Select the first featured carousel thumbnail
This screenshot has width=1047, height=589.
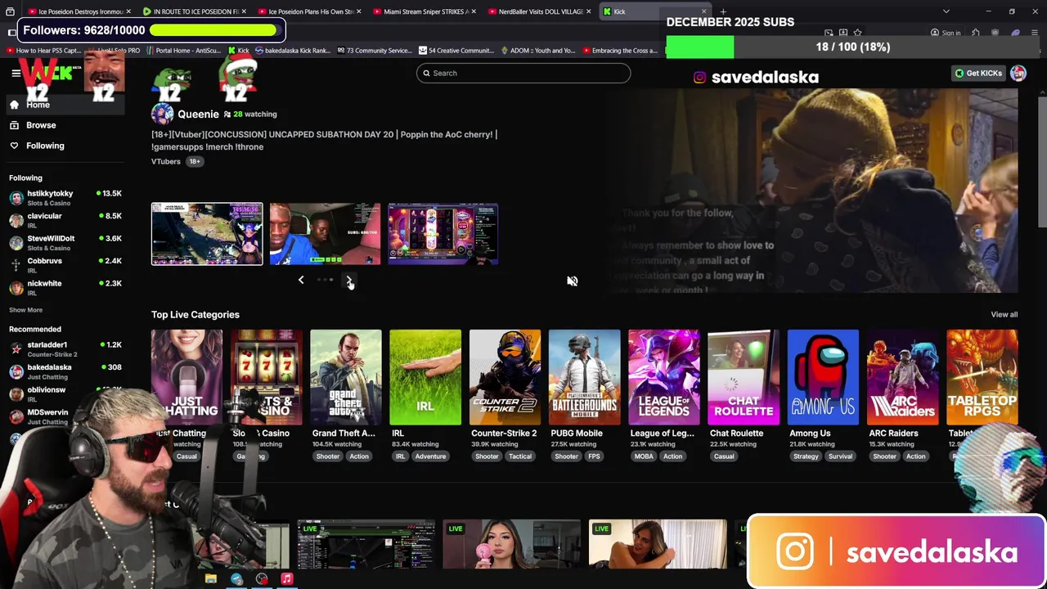(207, 234)
